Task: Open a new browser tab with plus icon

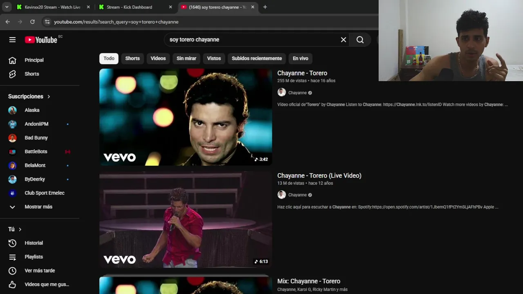Action: 265,7
